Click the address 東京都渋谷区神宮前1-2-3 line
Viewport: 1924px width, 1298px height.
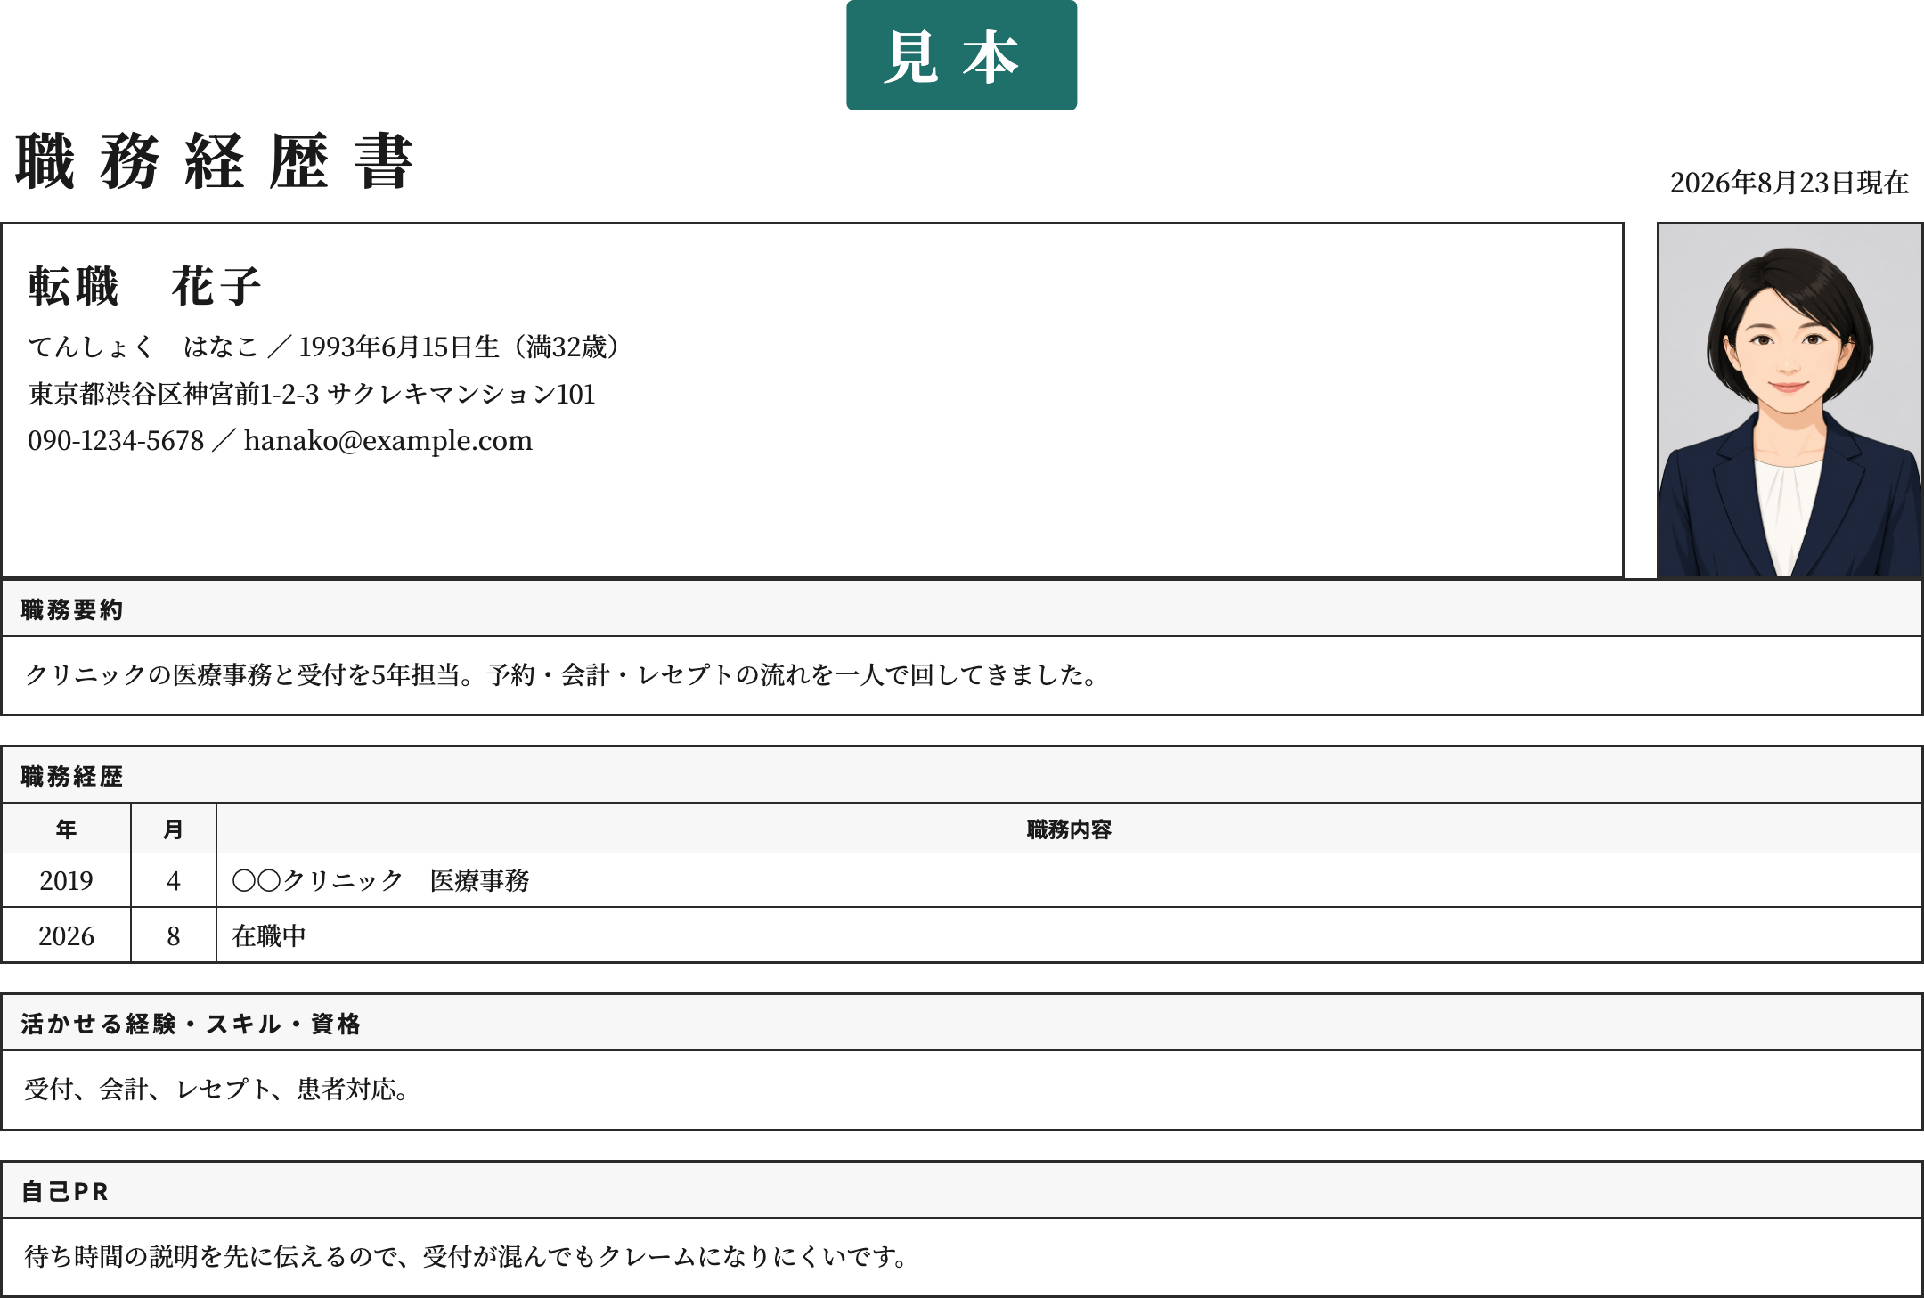coord(312,394)
